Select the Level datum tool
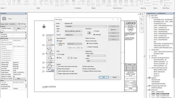 156,2
